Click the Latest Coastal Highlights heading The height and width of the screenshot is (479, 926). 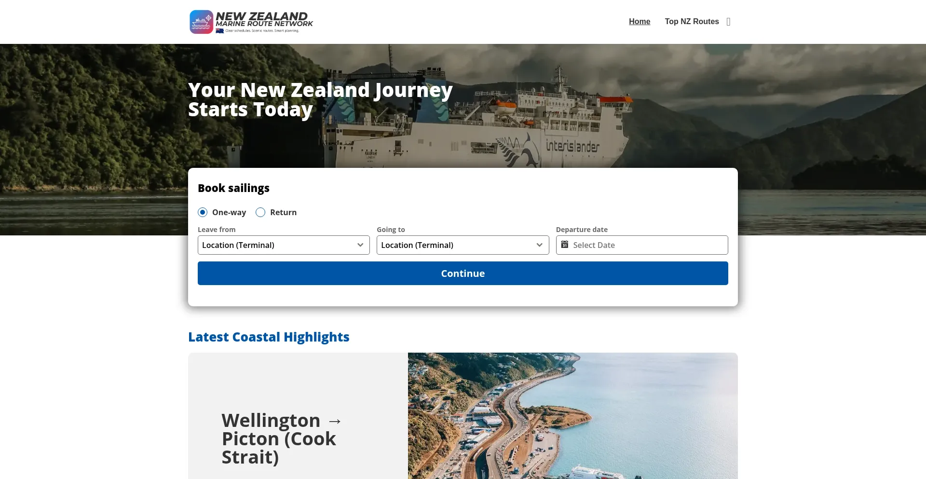pyautogui.click(x=269, y=337)
